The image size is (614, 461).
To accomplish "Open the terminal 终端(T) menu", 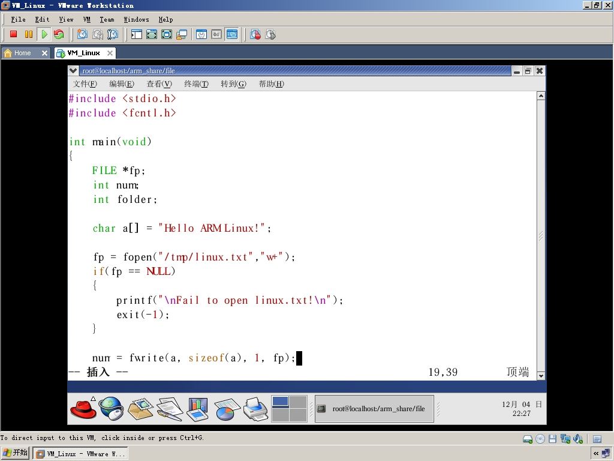I will coord(196,84).
